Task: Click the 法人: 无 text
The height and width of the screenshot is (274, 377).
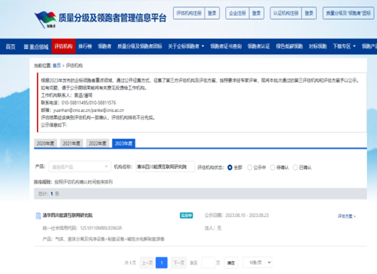Action: (x=213, y=228)
